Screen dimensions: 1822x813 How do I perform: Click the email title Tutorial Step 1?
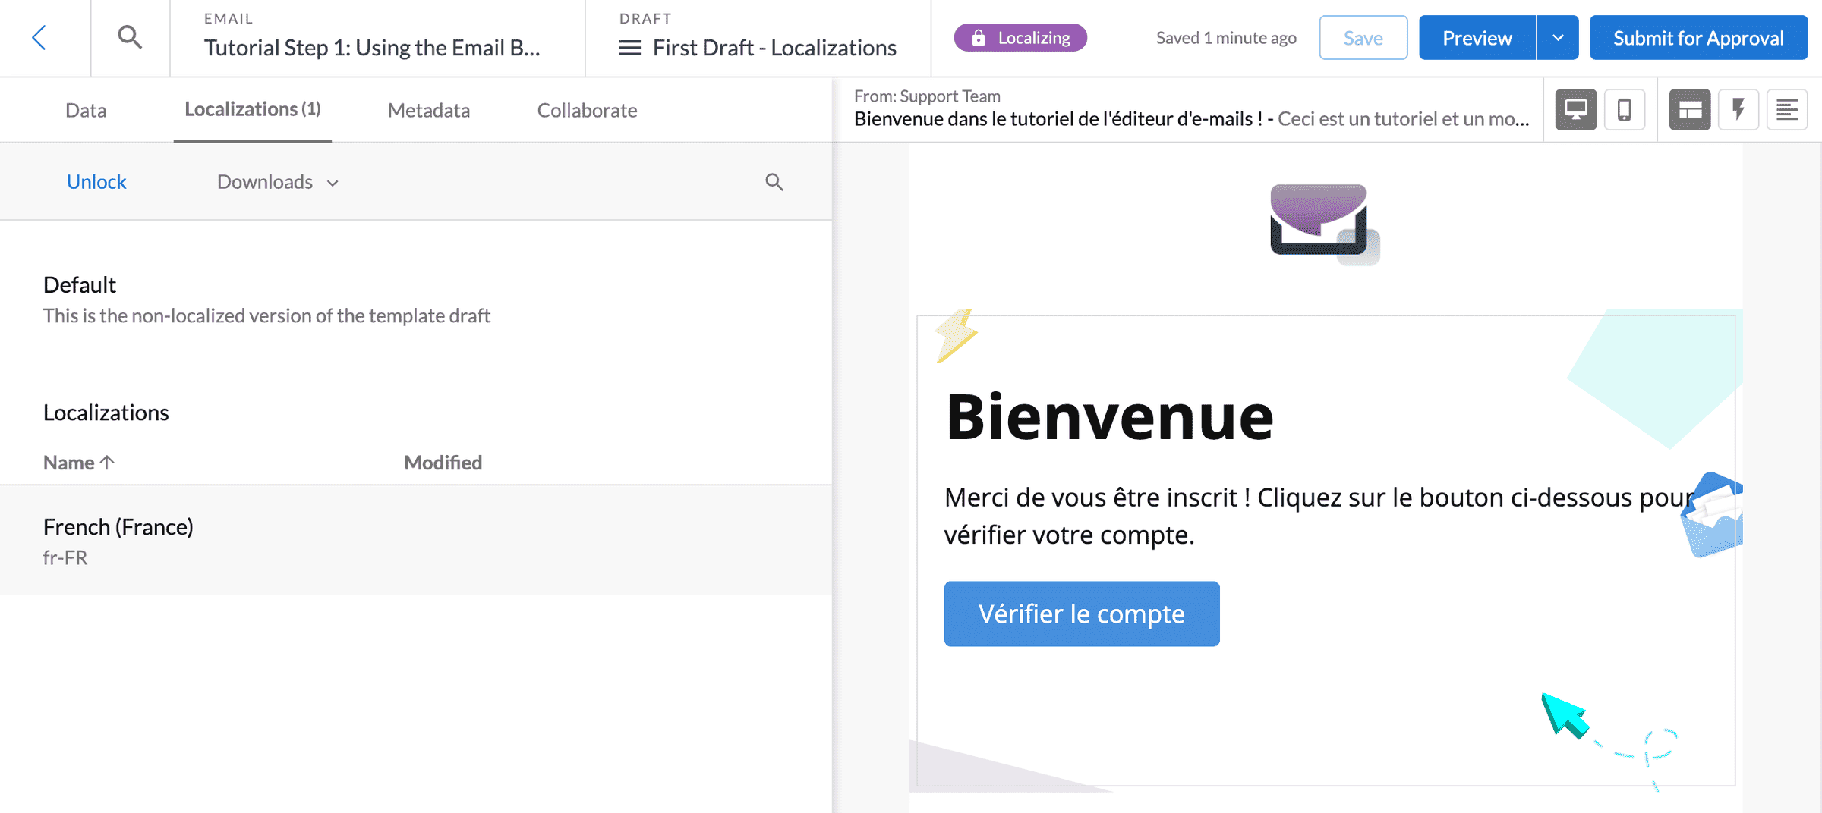(x=372, y=48)
